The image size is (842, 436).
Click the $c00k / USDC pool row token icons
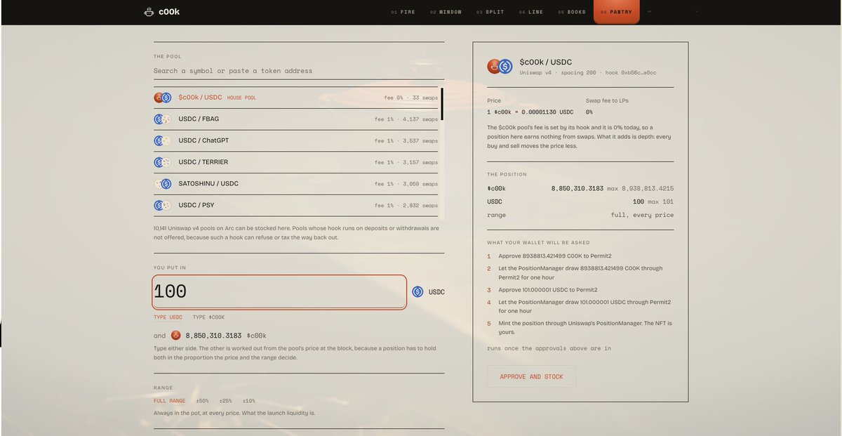(163, 98)
